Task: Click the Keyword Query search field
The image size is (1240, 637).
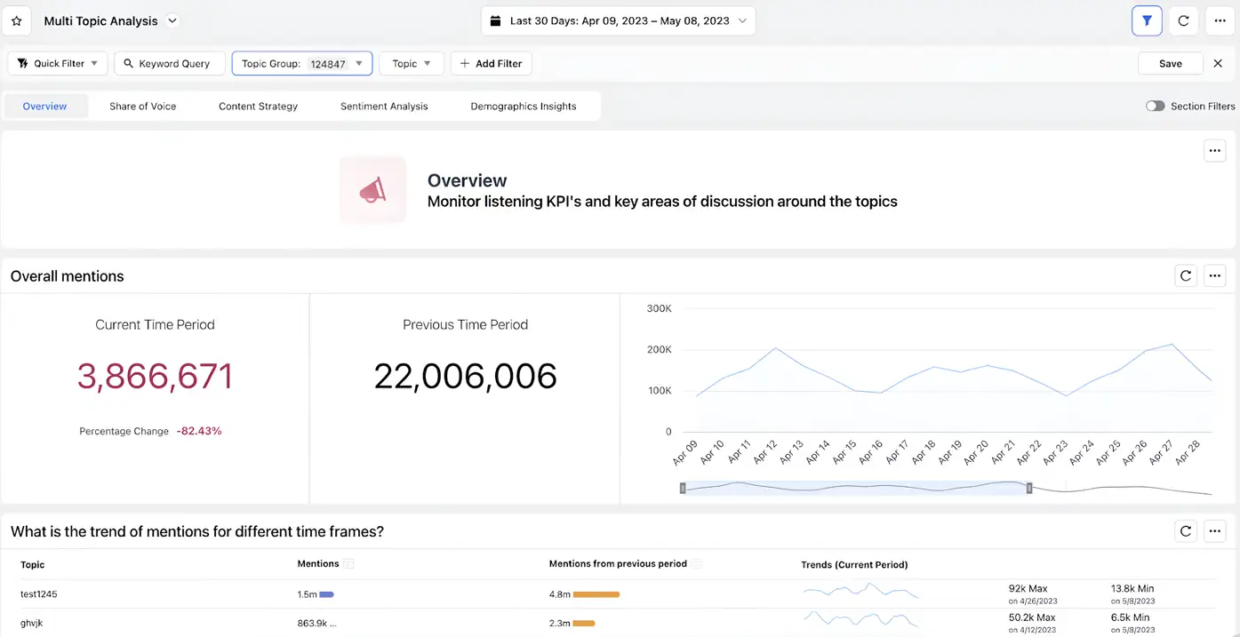Action: (x=170, y=63)
